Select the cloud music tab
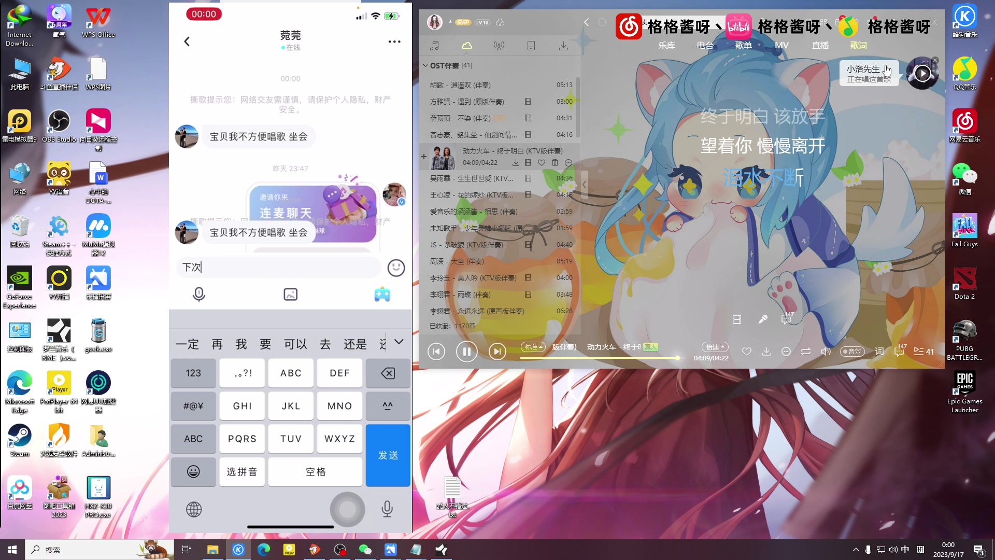The width and height of the screenshot is (995, 560). click(x=467, y=46)
